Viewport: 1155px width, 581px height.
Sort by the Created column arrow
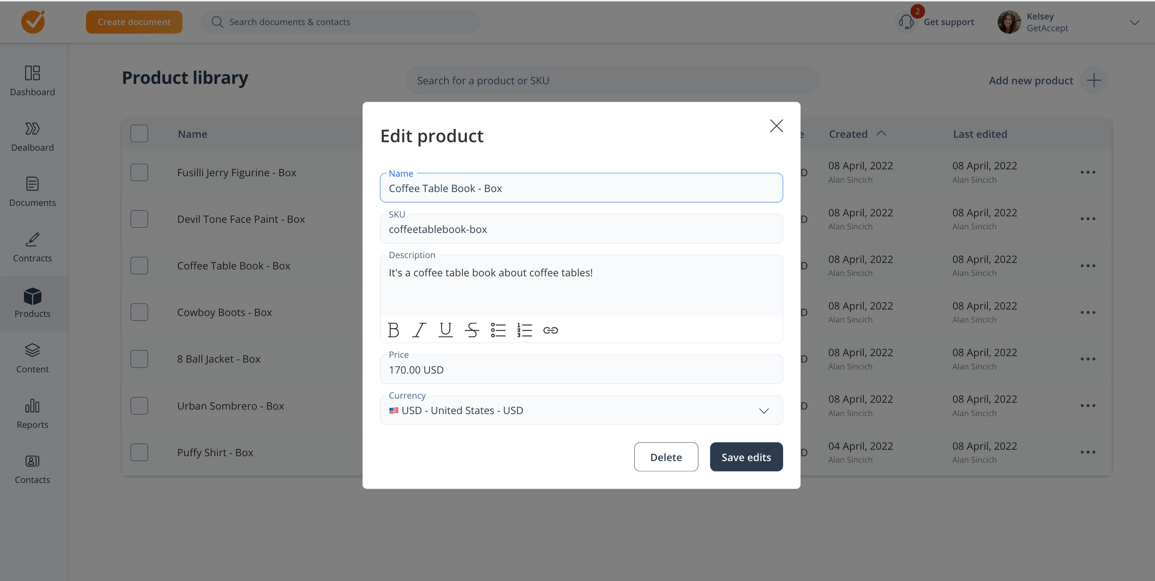click(x=881, y=133)
